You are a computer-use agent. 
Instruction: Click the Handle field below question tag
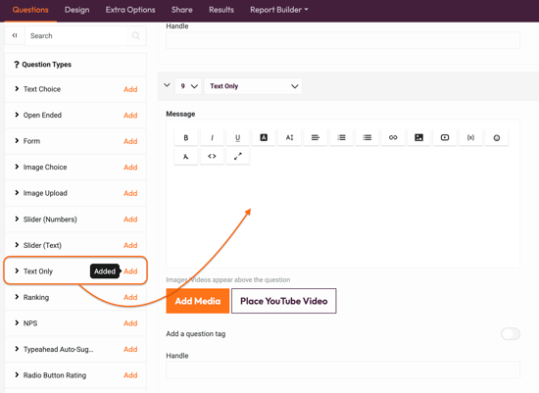(x=343, y=369)
